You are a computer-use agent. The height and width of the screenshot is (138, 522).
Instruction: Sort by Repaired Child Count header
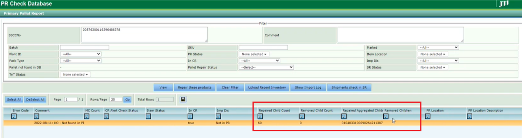[x=274, y=110]
